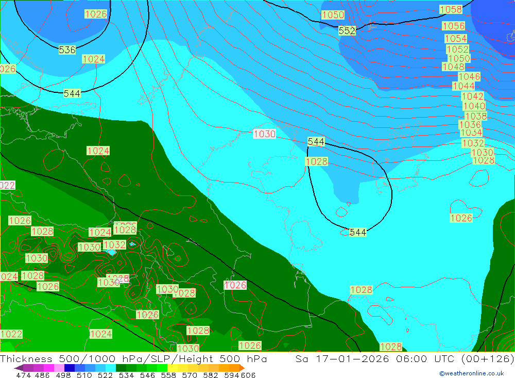The image size is (515, 378).
Task: Click the 1042 isobar label
Action: (x=472, y=96)
